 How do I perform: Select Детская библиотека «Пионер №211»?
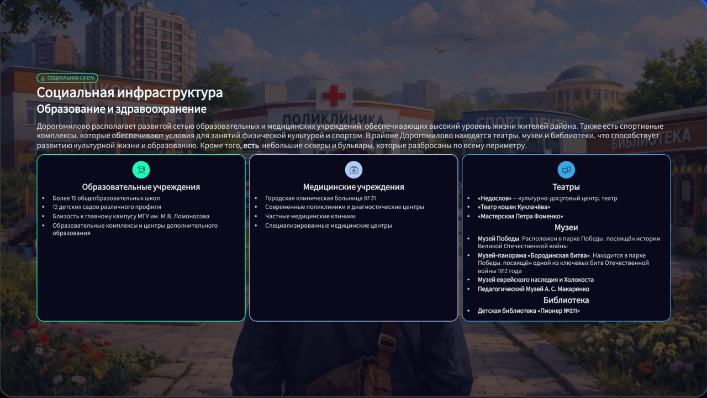529,311
